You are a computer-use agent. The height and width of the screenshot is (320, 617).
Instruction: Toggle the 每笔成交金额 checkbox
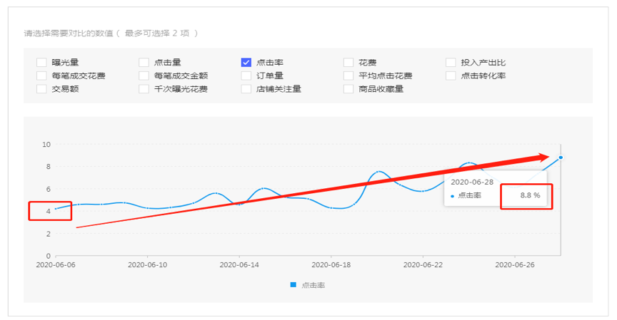pos(144,76)
